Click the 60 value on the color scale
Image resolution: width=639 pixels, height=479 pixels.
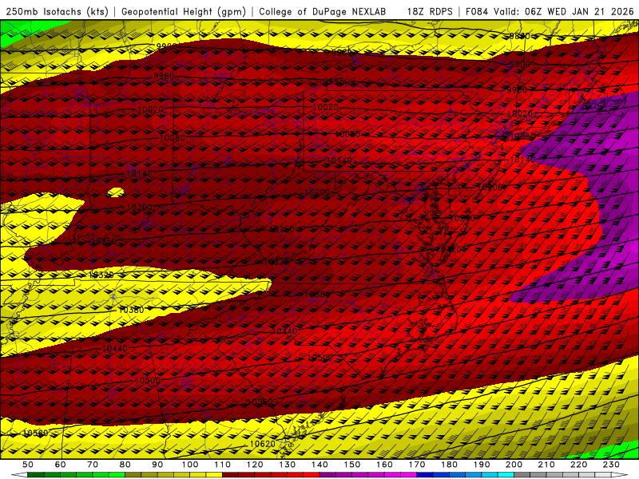(x=60, y=465)
